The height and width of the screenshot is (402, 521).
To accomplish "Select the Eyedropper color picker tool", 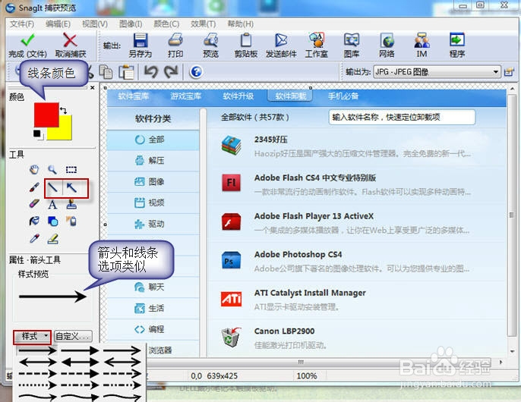I will pyautogui.click(x=34, y=238).
